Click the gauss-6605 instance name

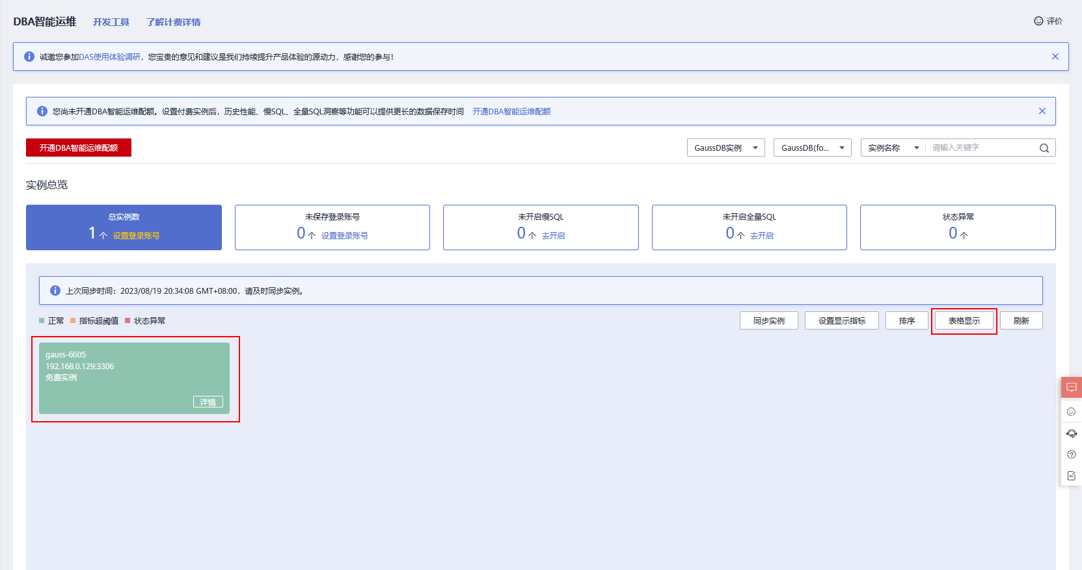[x=66, y=355]
